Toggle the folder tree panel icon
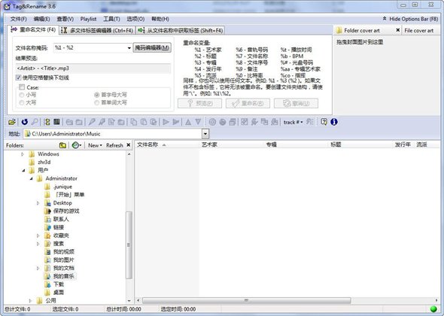Viewport: 444px width, 316px height. pyautogui.click(x=47, y=122)
